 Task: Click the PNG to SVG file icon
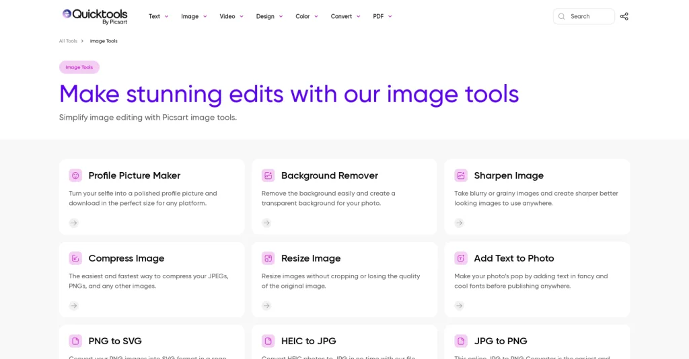pos(75,341)
